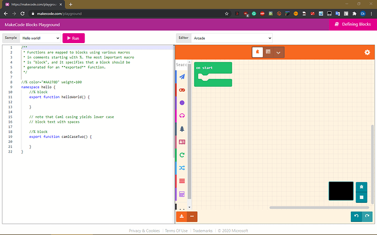
Task: Open the Terms Of Use link
Action: click(x=176, y=231)
